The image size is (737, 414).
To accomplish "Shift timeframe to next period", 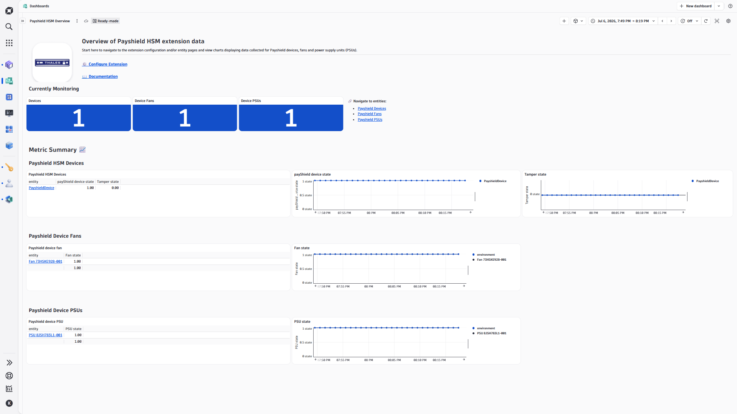I will 671,21.
